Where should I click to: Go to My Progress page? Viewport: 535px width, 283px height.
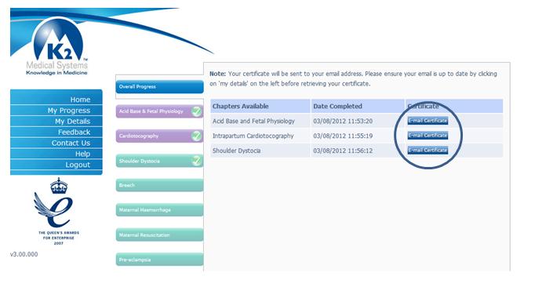(56, 110)
